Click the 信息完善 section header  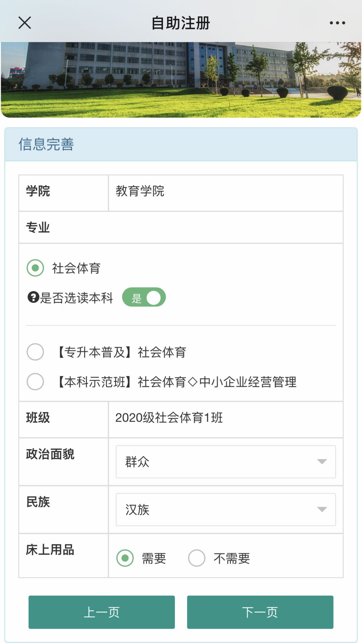[x=46, y=145]
